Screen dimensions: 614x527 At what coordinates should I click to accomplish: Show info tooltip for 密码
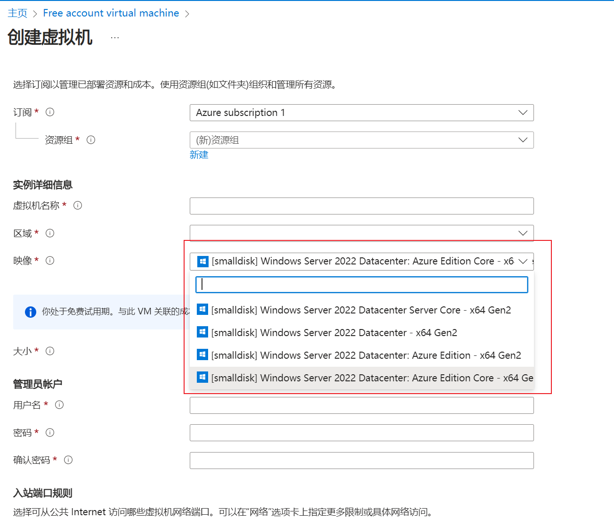click(x=50, y=433)
